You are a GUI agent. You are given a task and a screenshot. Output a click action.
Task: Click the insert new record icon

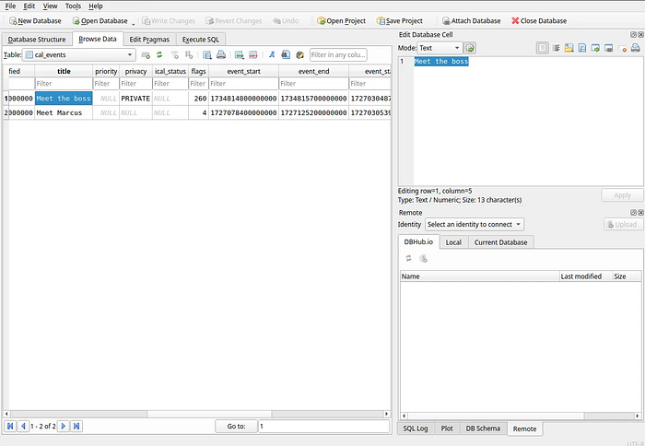click(239, 54)
